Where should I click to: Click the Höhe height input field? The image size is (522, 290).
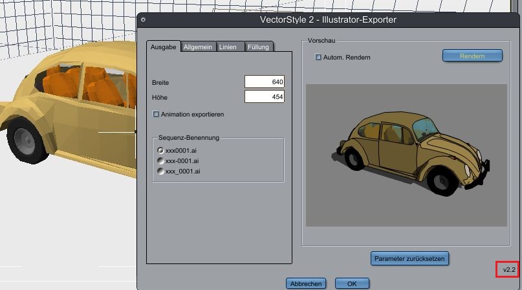[265, 96]
